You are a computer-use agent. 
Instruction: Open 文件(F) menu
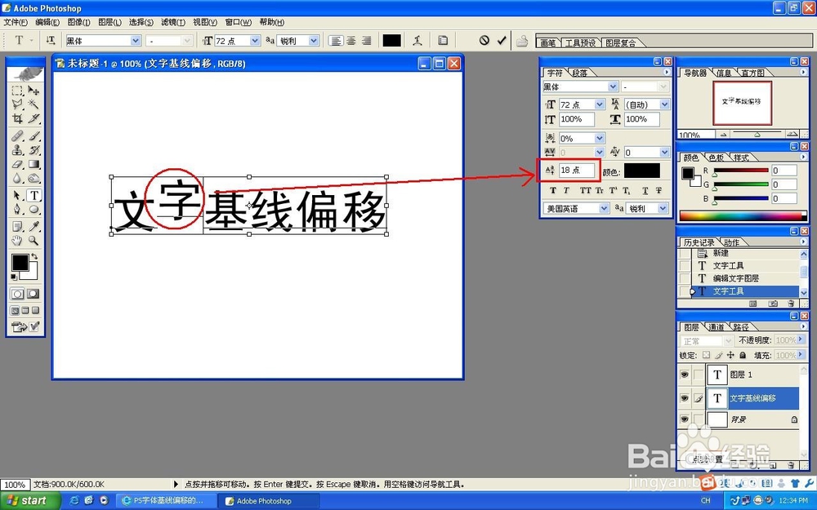(16, 22)
